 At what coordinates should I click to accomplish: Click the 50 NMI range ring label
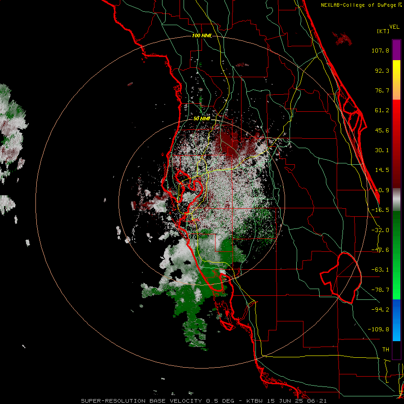(202, 119)
